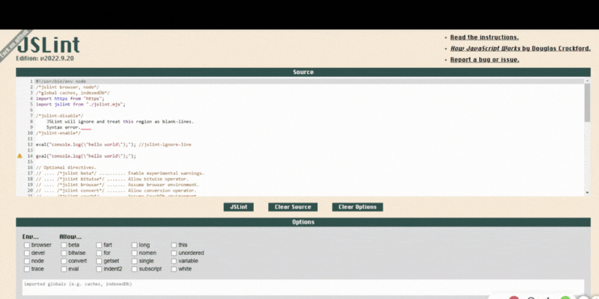
Task: Click the Clear Options button
Action: click(x=358, y=207)
